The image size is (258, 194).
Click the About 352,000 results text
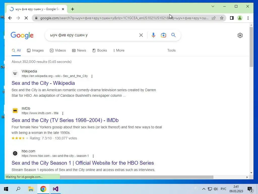(42, 62)
